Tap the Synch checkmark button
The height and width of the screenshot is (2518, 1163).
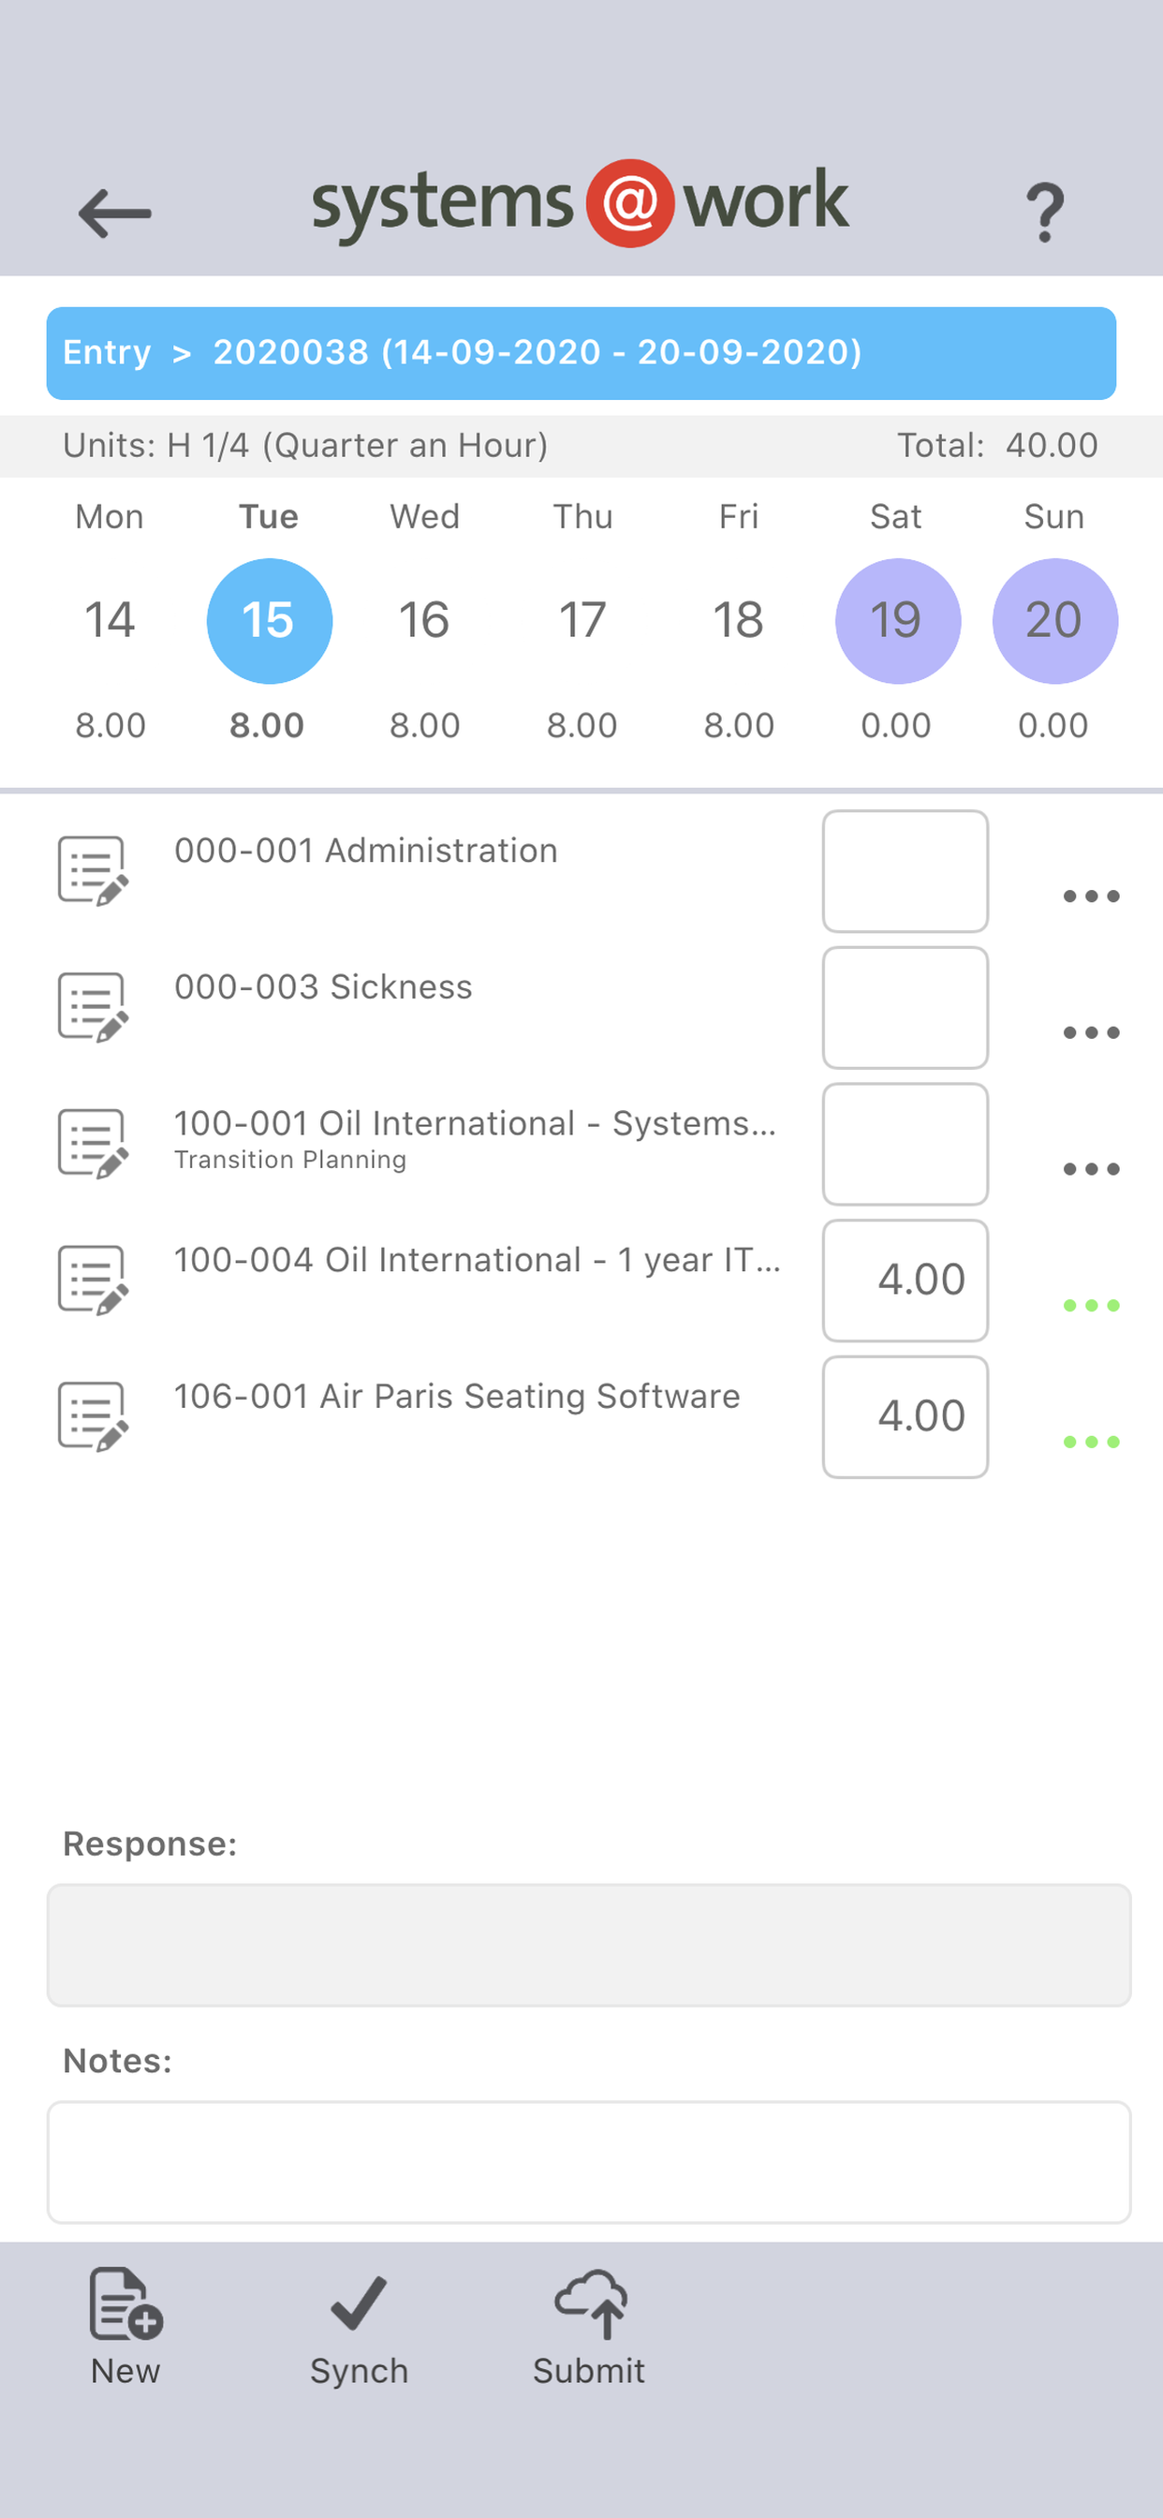point(359,2330)
